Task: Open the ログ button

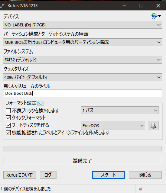Action: 48,175
